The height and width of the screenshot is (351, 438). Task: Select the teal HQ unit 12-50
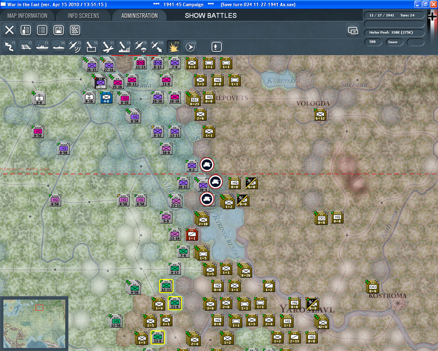(116, 321)
